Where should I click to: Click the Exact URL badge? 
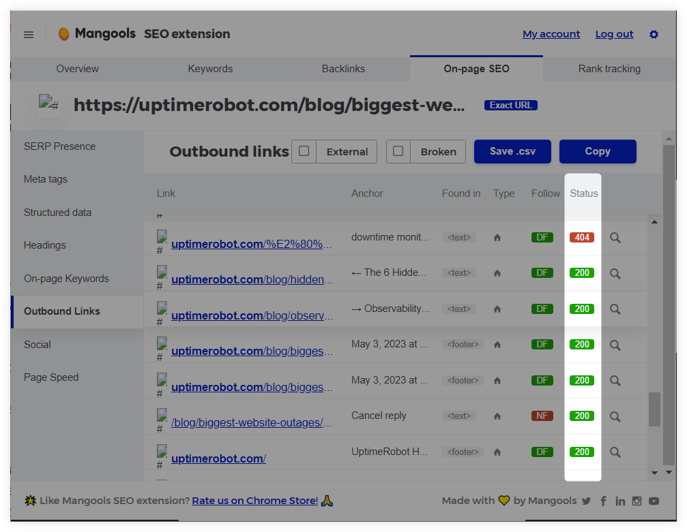click(510, 105)
